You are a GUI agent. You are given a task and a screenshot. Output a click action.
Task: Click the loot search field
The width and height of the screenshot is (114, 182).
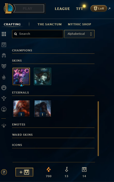coord(38,34)
